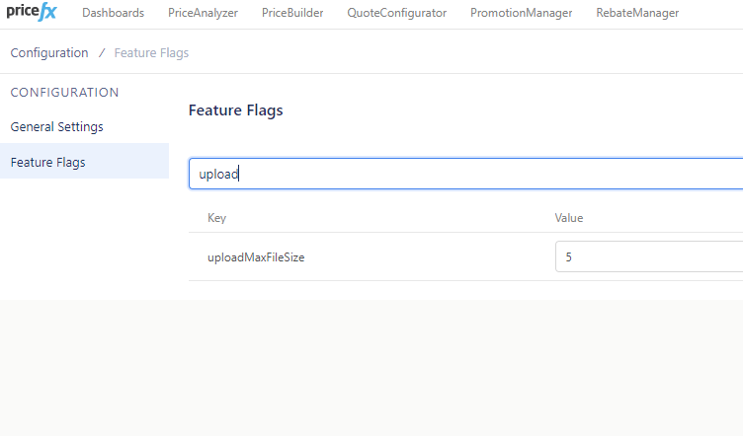
Task: Click the CONFIGURATION sidebar section title
Action: tap(64, 93)
